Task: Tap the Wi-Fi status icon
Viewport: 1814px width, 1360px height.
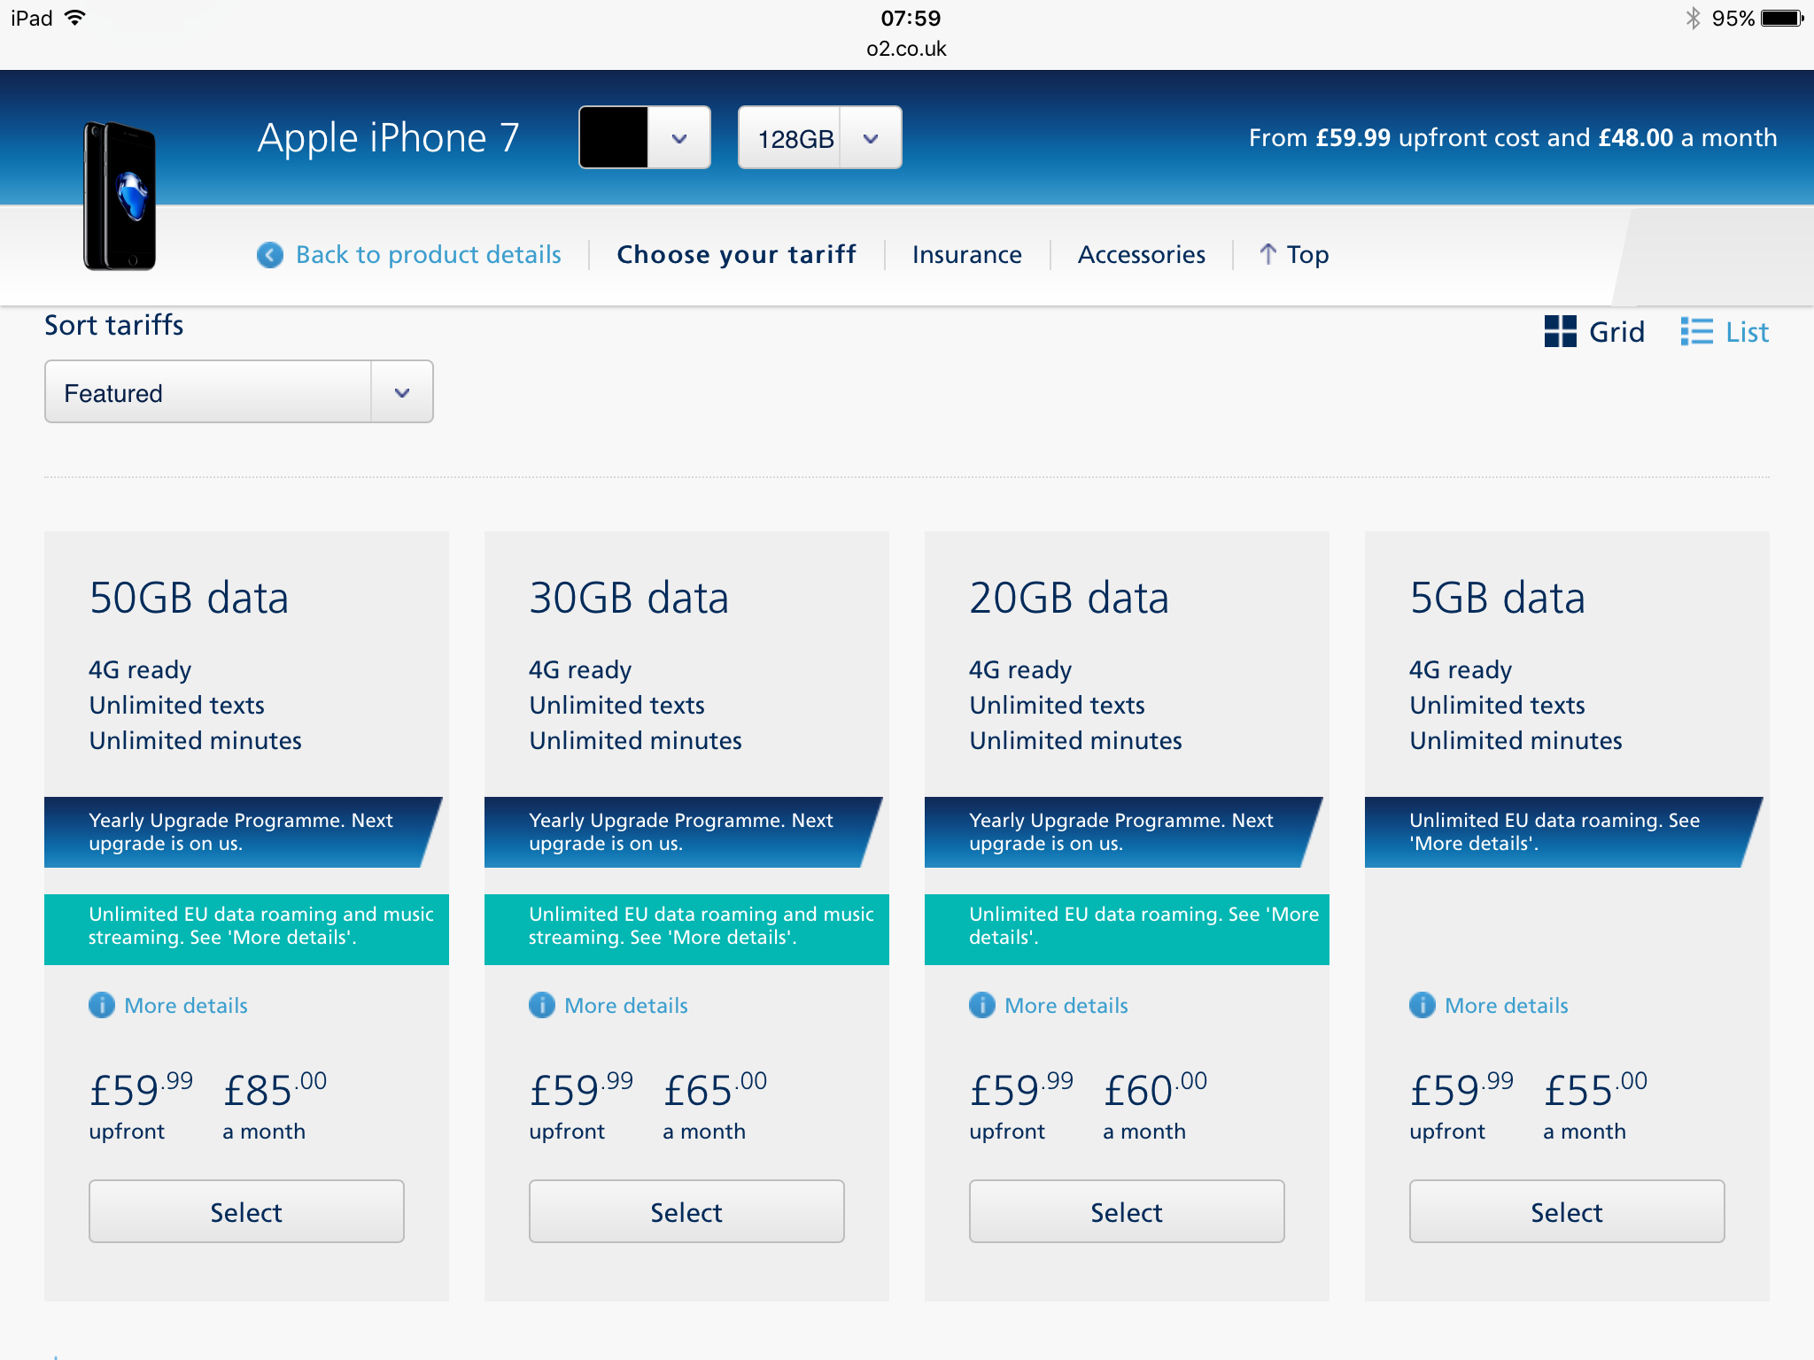Action: coord(75,18)
